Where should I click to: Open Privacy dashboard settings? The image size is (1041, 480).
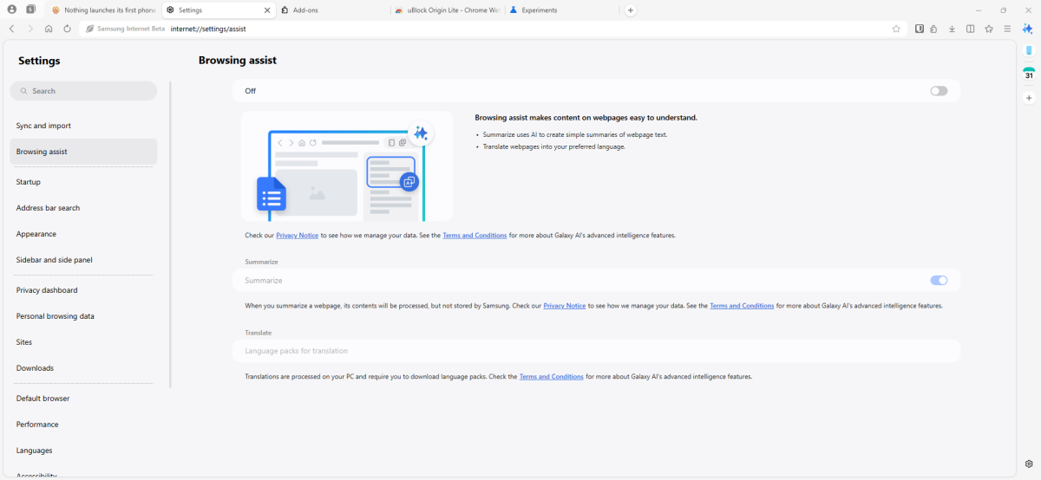coord(83,290)
